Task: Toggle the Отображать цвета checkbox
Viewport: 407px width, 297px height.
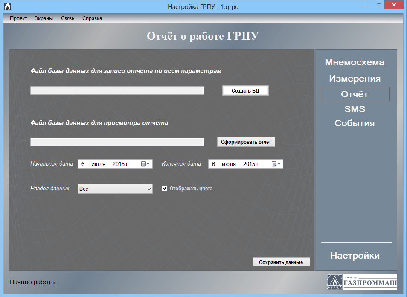Action: pyautogui.click(x=165, y=189)
